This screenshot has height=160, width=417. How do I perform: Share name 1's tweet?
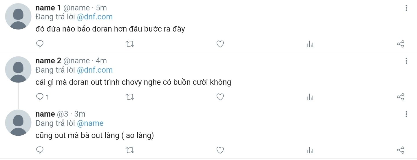pyautogui.click(x=400, y=44)
